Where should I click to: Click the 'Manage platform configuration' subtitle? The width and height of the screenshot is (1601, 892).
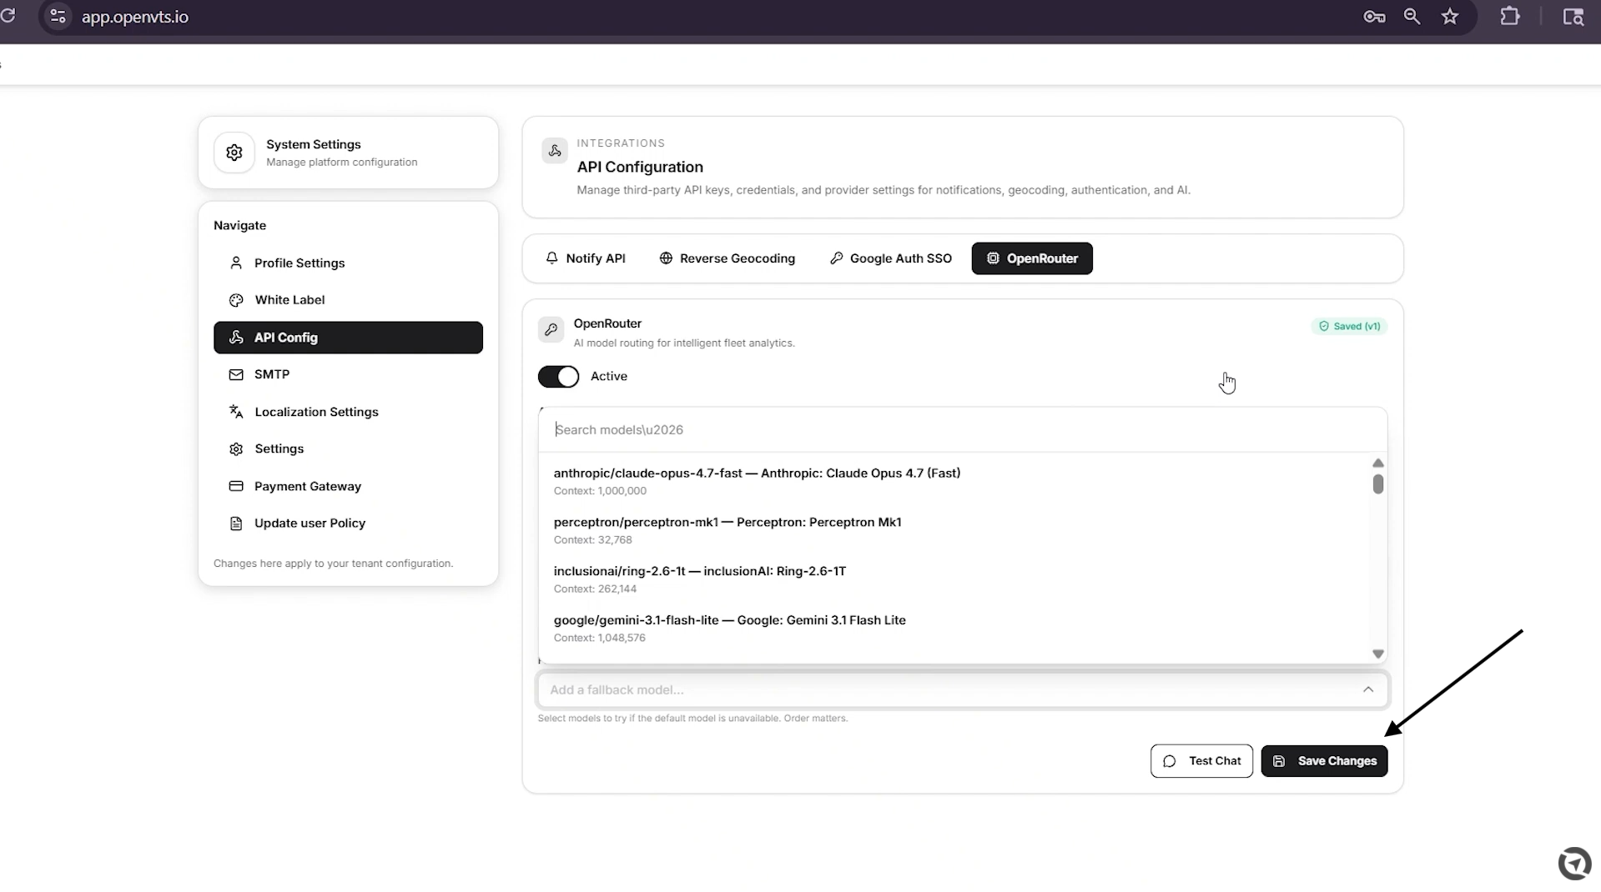342,163
